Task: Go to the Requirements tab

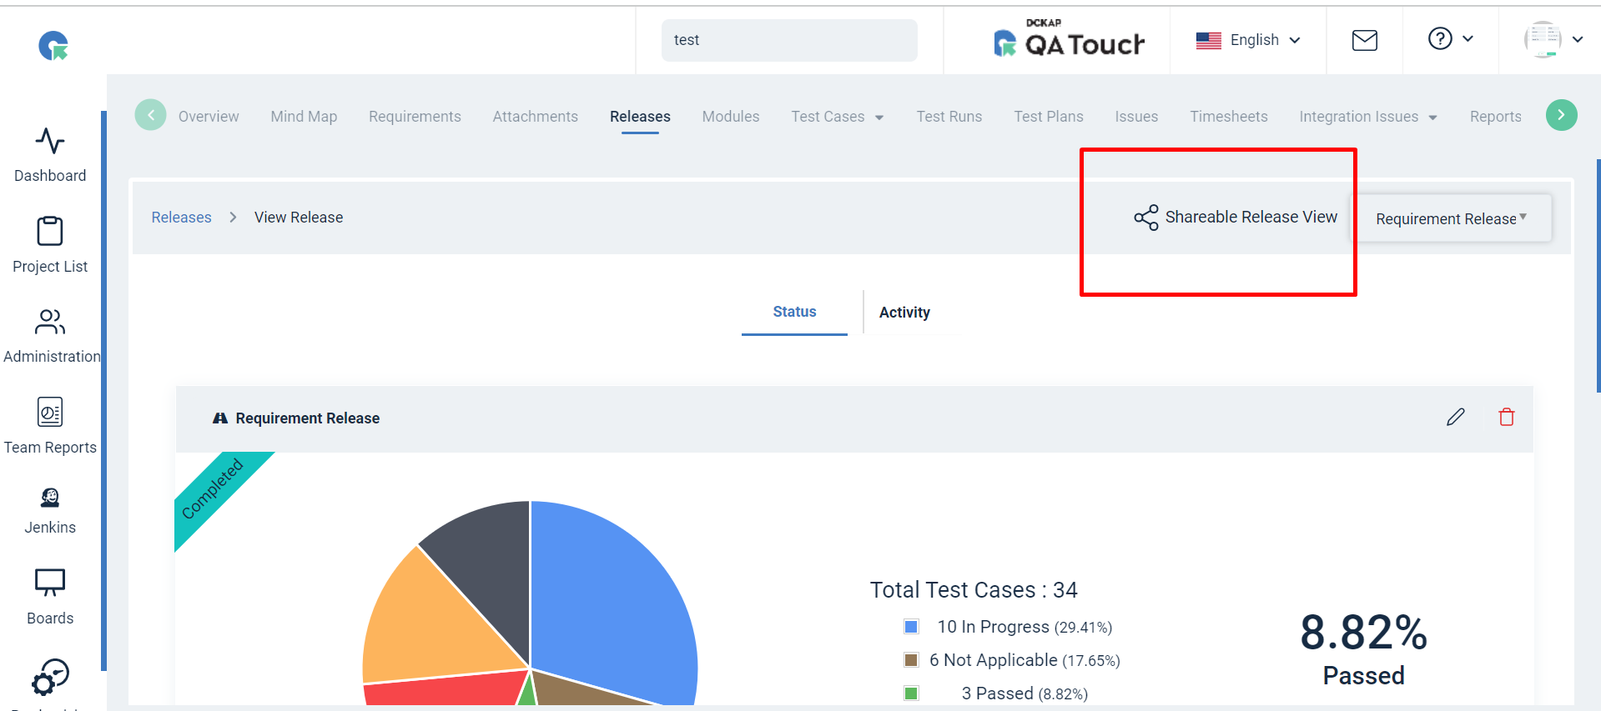Action: (415, 117)
